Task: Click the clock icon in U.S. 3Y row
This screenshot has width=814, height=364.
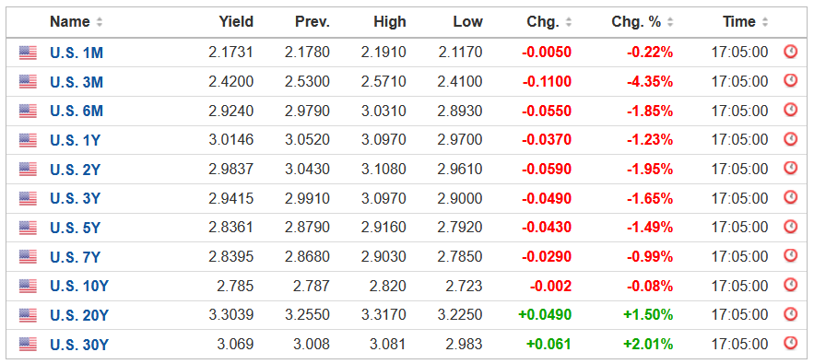Action: coord(790,198)
